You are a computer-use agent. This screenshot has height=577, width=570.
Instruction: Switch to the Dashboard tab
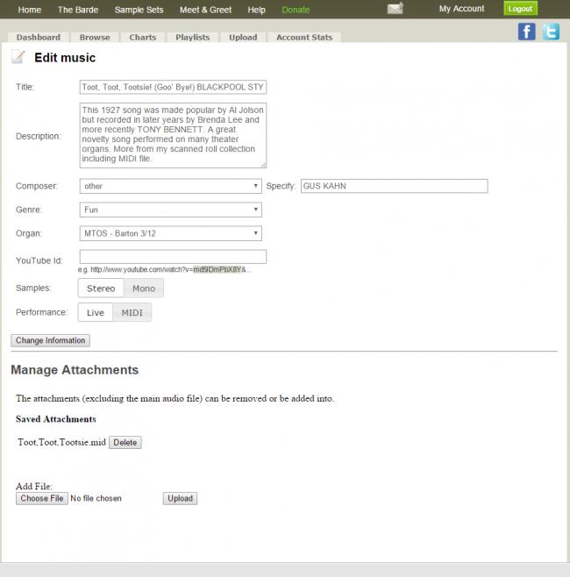click(x=38, y=38)
